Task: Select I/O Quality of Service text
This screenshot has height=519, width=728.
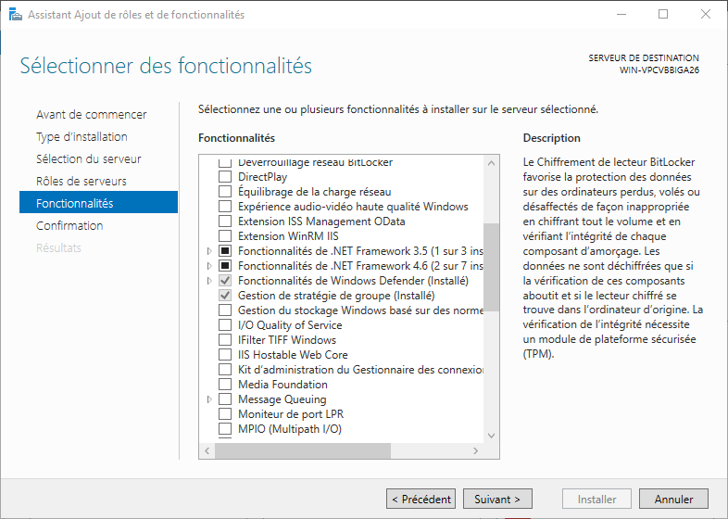Action: coord(290,325)
